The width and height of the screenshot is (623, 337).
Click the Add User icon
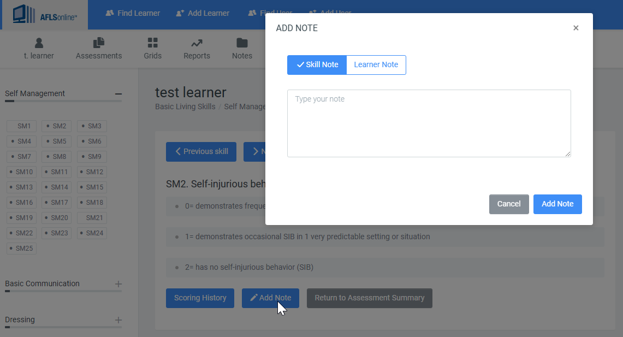click(x=313, y=13)
